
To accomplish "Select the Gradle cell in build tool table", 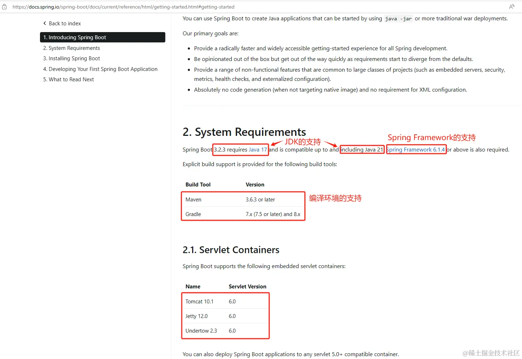I will coord(193,214).
